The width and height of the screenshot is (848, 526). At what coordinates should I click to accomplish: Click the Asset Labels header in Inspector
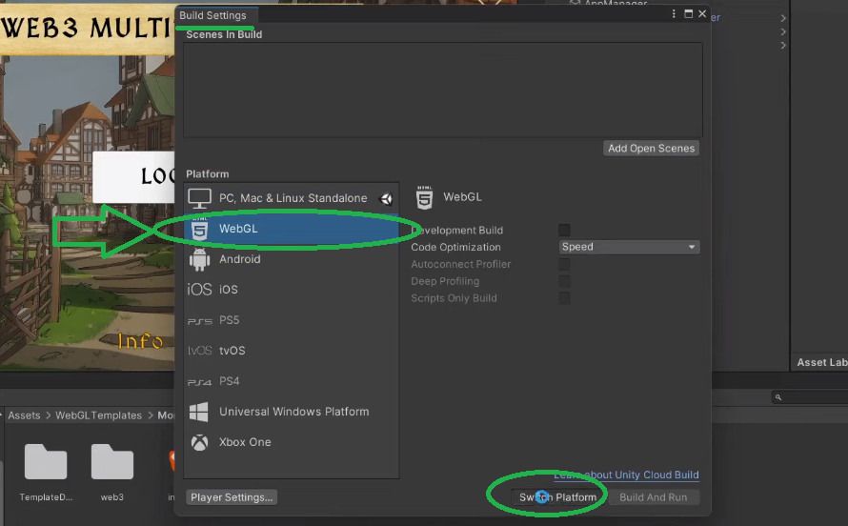click(822, 363)
